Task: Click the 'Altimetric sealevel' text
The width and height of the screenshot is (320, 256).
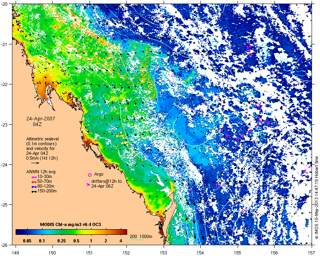Action: tap(42, 139)
